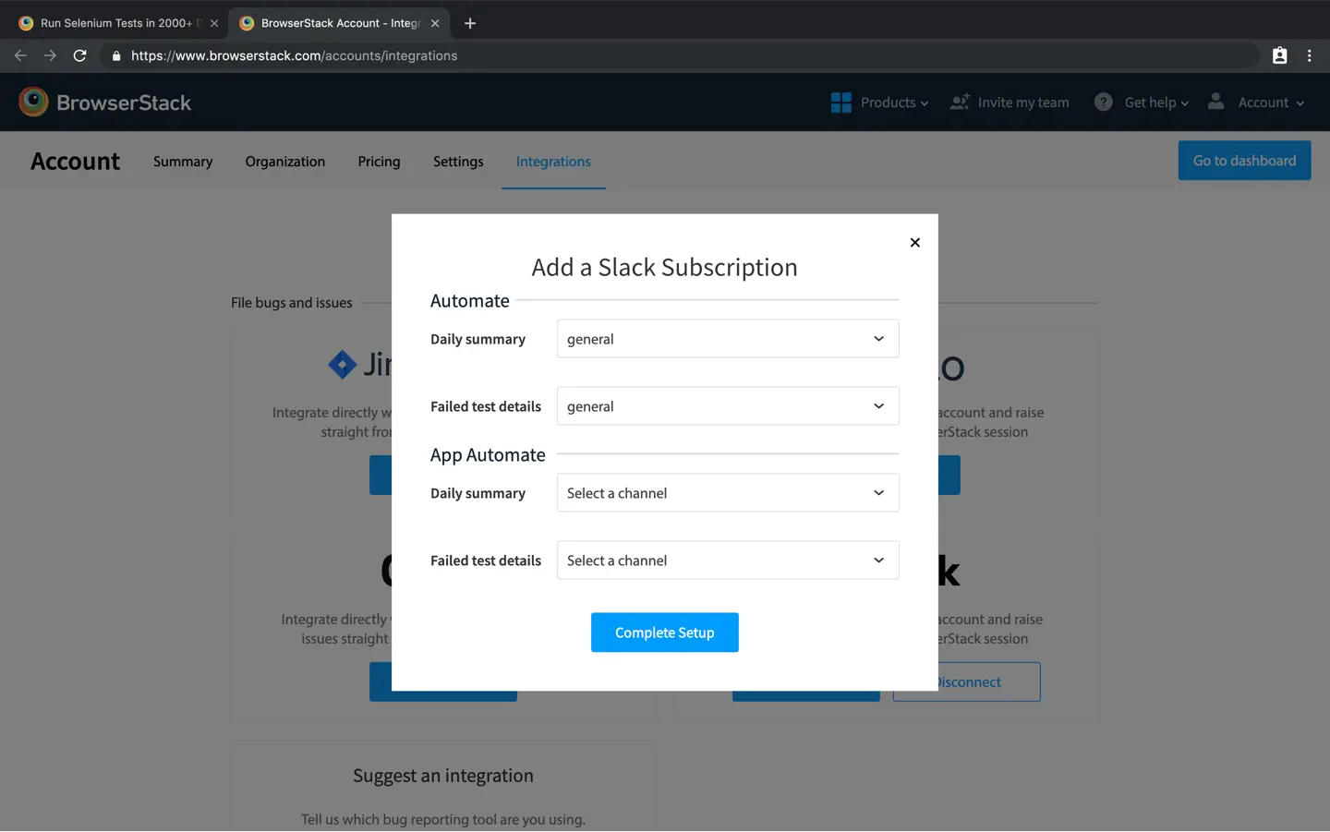The width and height of the screenshot is (1330, 832).
Task: Click Go to dashboard button
Action: click(x=1243, y=161)
